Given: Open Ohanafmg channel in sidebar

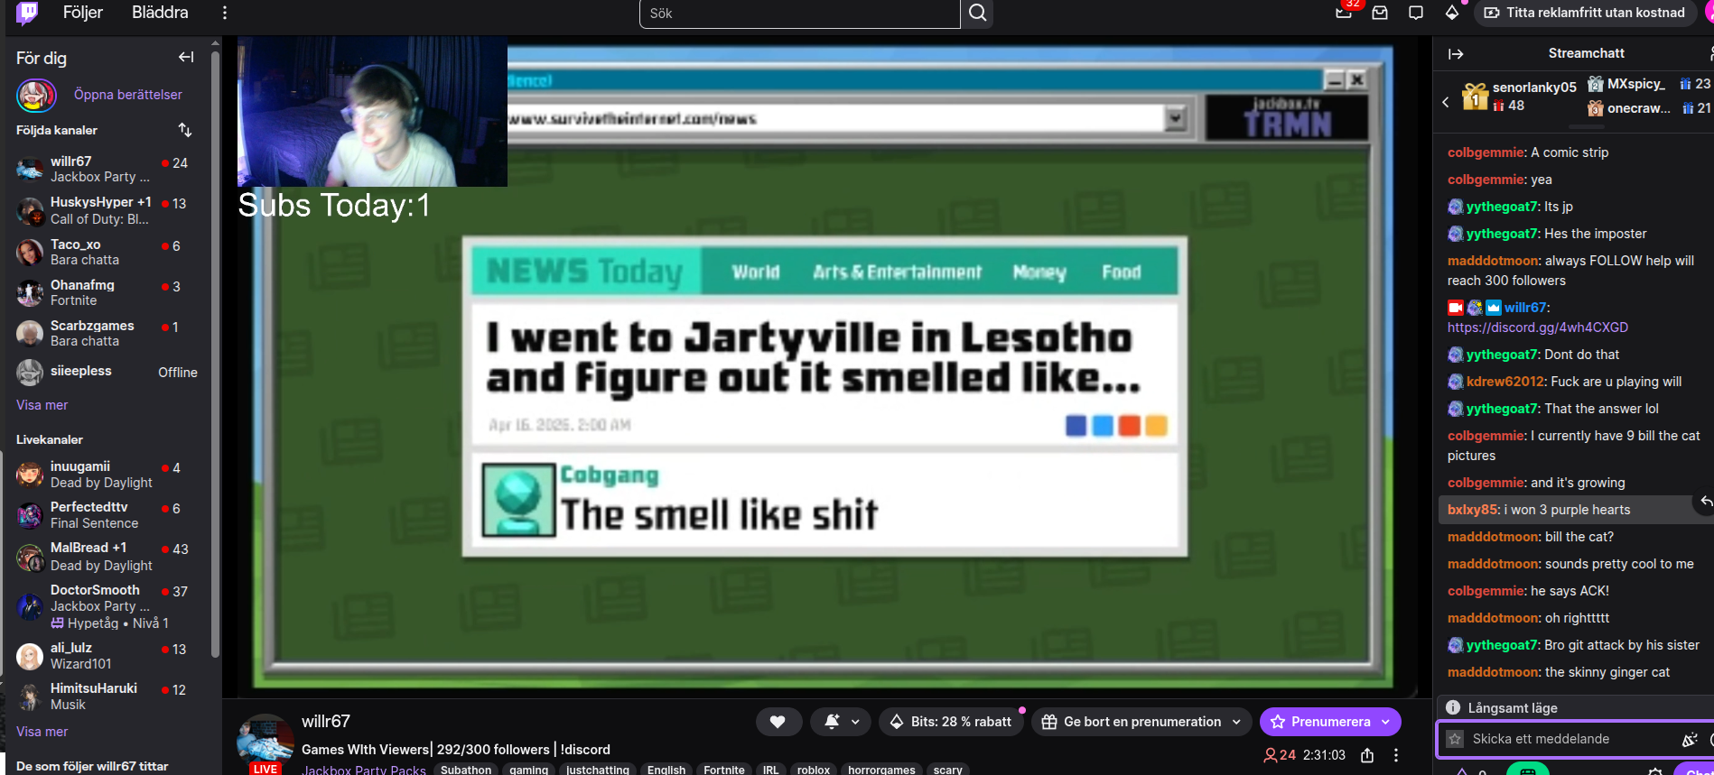Looking at the screenshot, I should coord(107,292).
